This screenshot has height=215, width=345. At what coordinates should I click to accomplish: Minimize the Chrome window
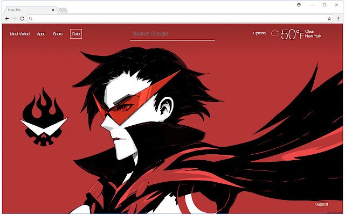[312, 5]
